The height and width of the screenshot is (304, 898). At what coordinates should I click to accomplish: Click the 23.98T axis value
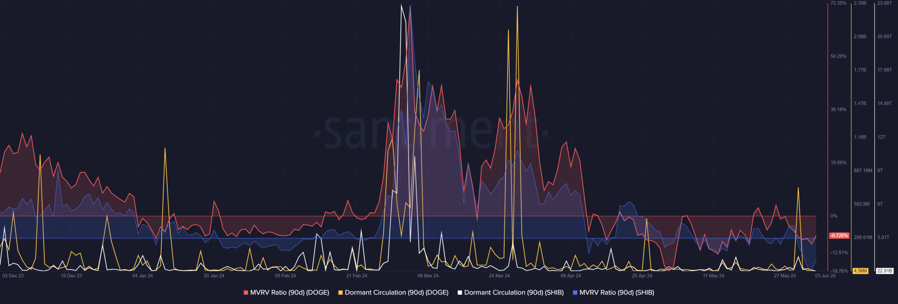click(x=884, y=3)
